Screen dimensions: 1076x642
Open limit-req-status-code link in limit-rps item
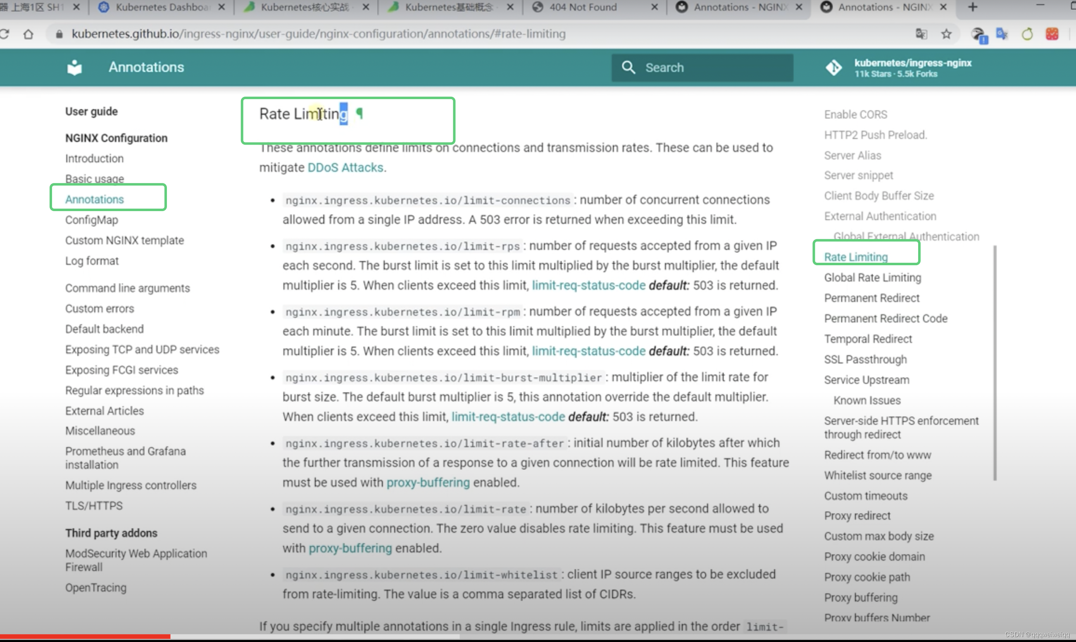[x=588, y=285]
